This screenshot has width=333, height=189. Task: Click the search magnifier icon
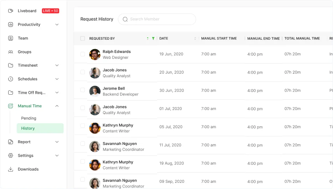(x=125, y=19)
